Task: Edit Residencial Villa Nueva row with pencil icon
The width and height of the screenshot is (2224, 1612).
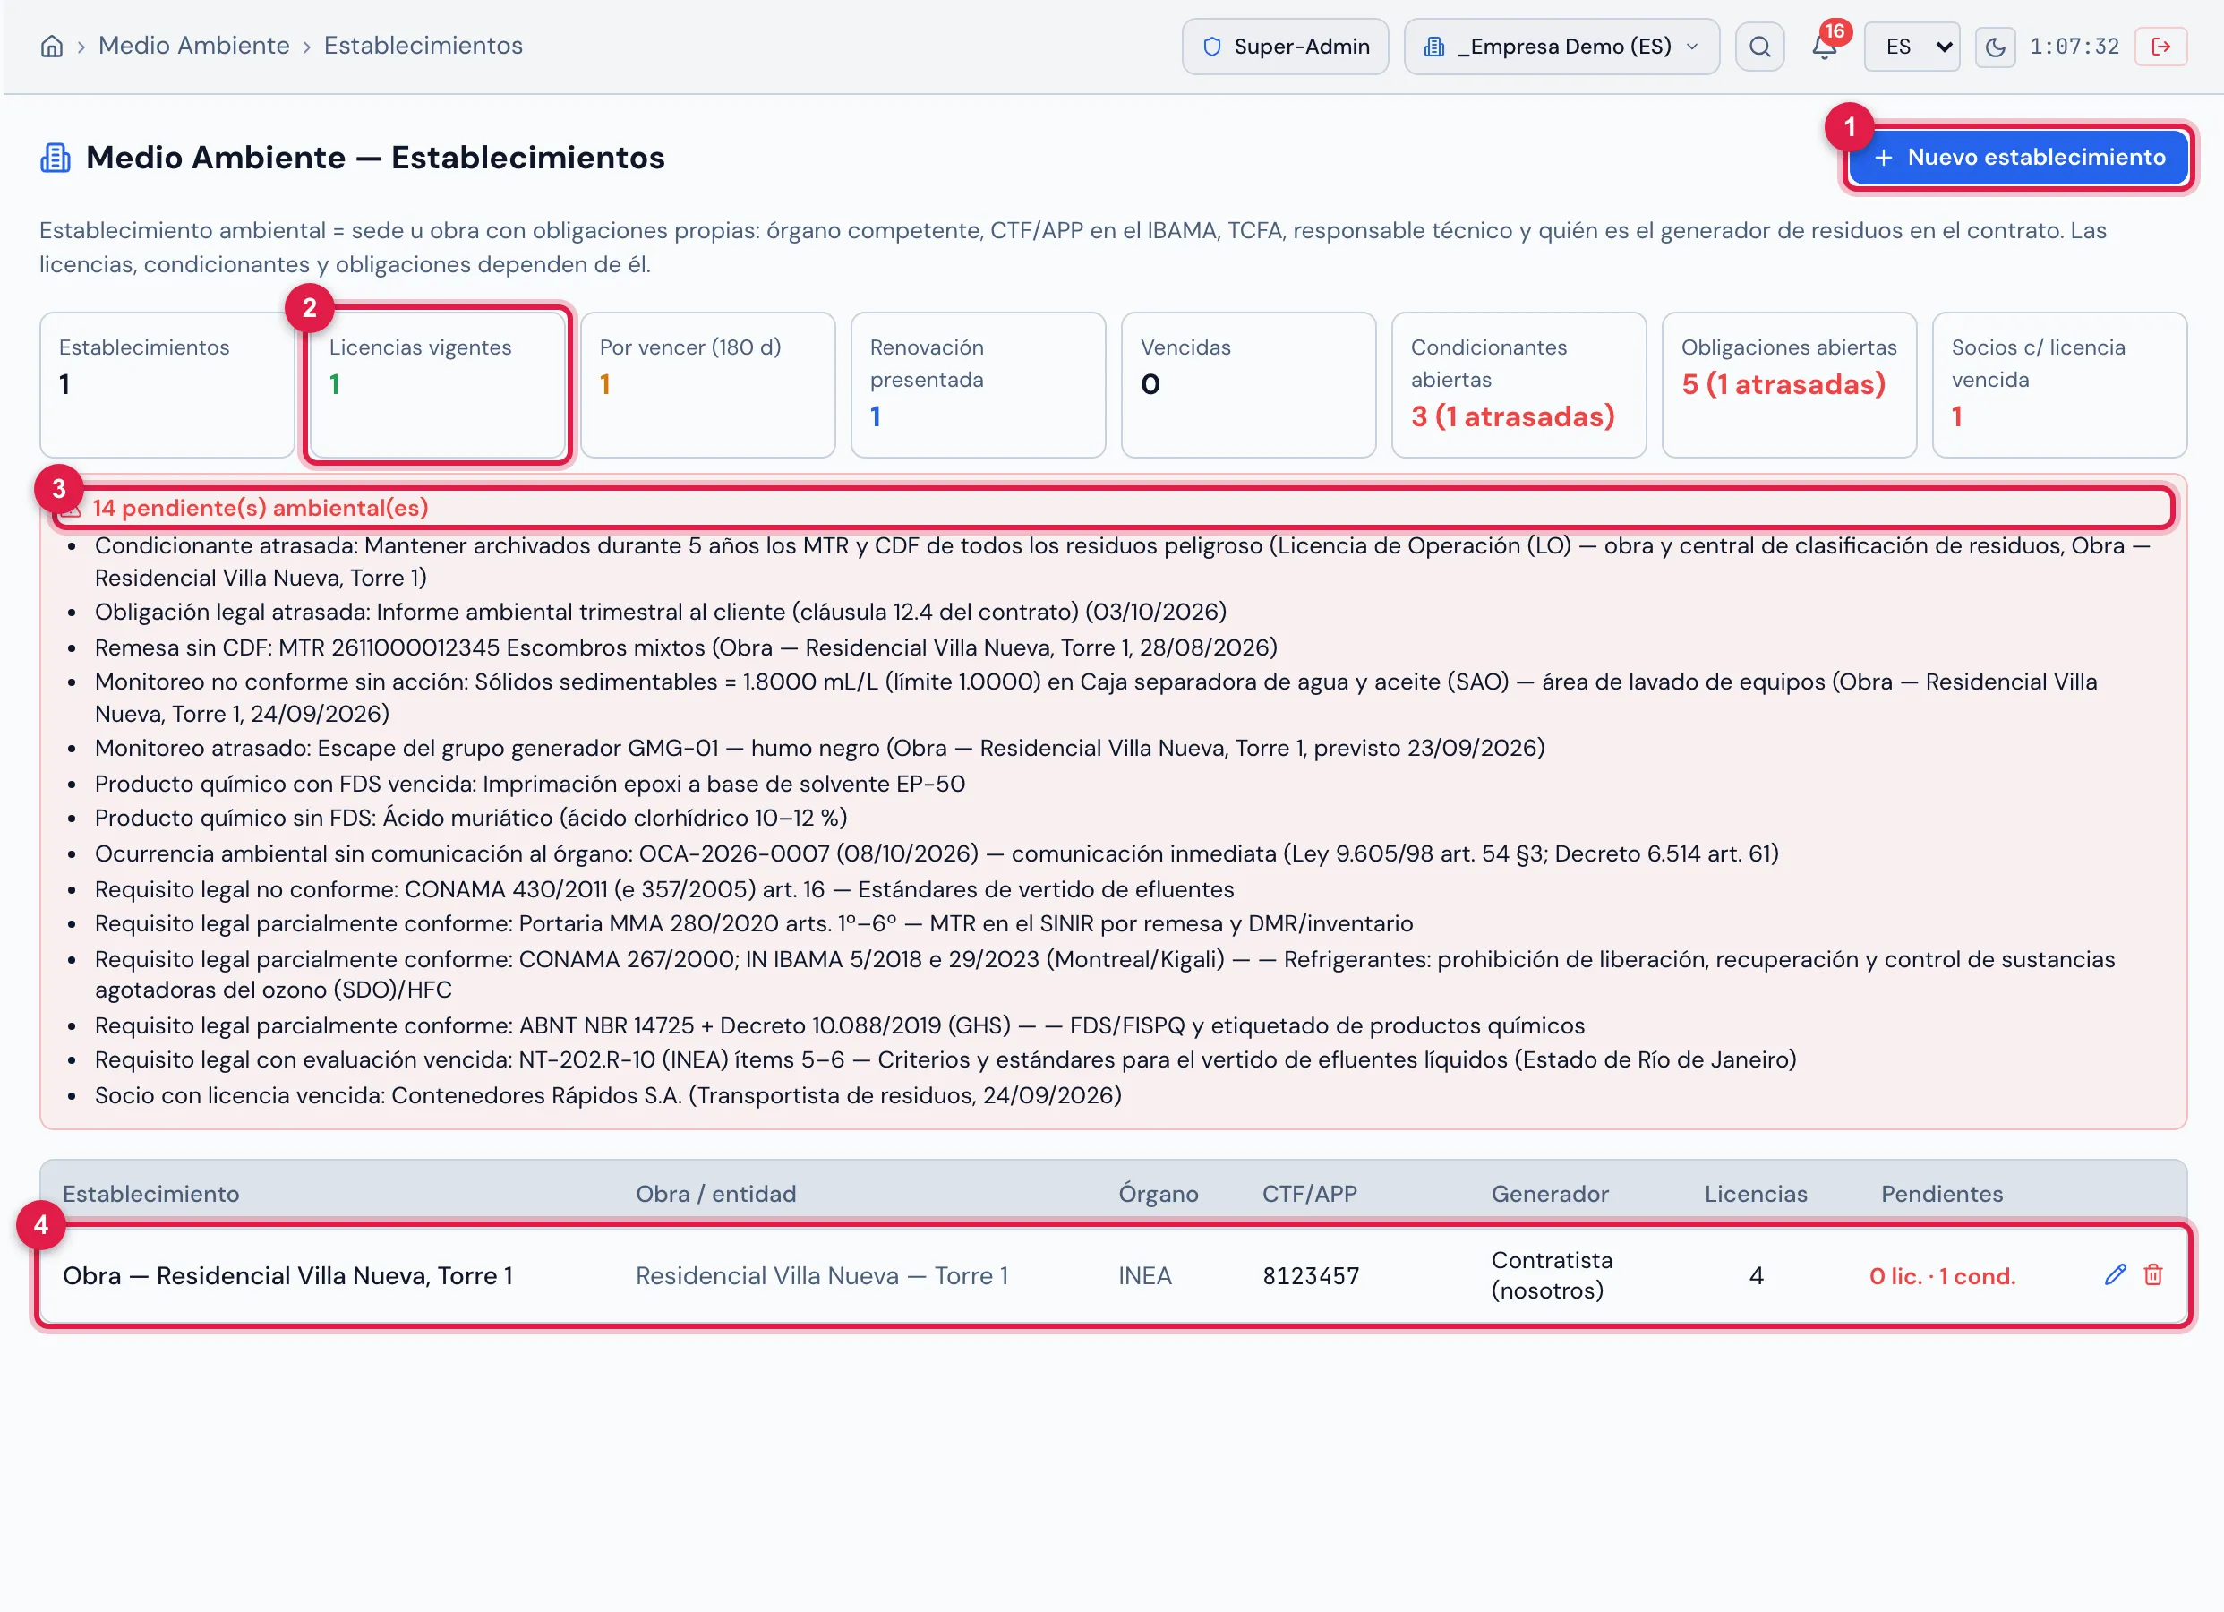Action: [x=2115, y=1274]
